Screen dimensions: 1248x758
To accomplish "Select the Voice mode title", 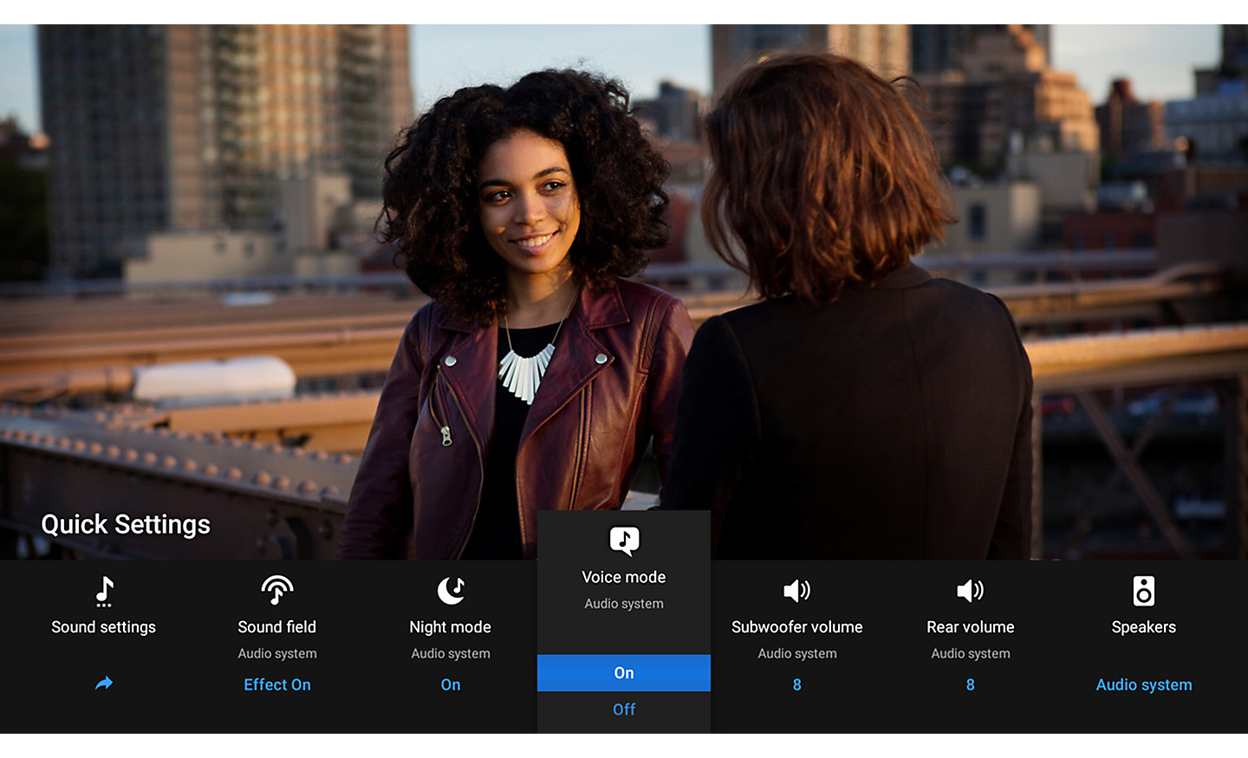I will pos(624,577).
